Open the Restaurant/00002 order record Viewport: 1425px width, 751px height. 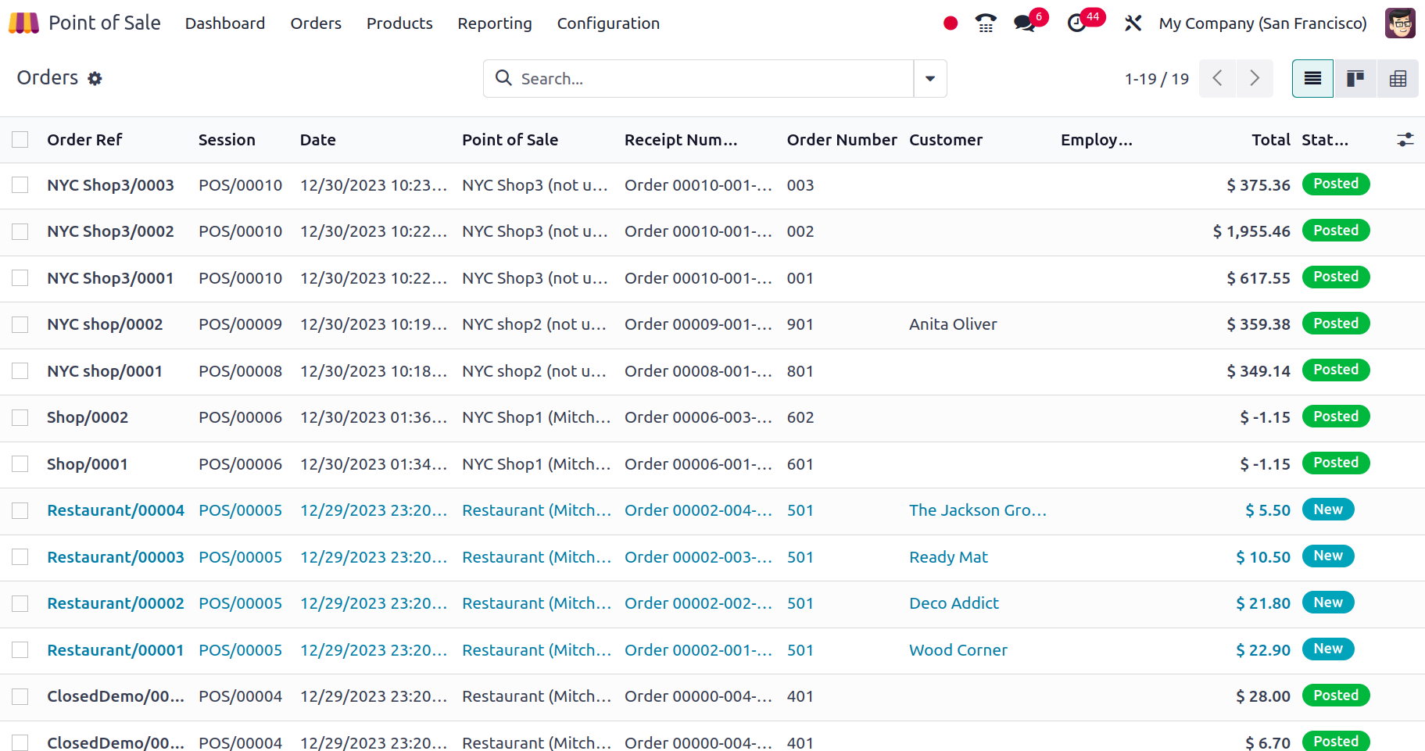116,603
